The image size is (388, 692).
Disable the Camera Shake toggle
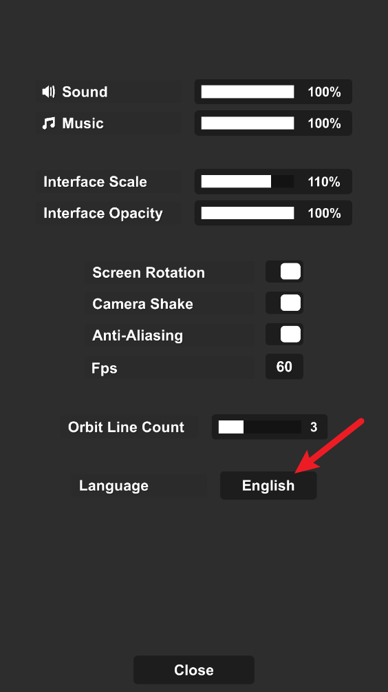point(284,303)
